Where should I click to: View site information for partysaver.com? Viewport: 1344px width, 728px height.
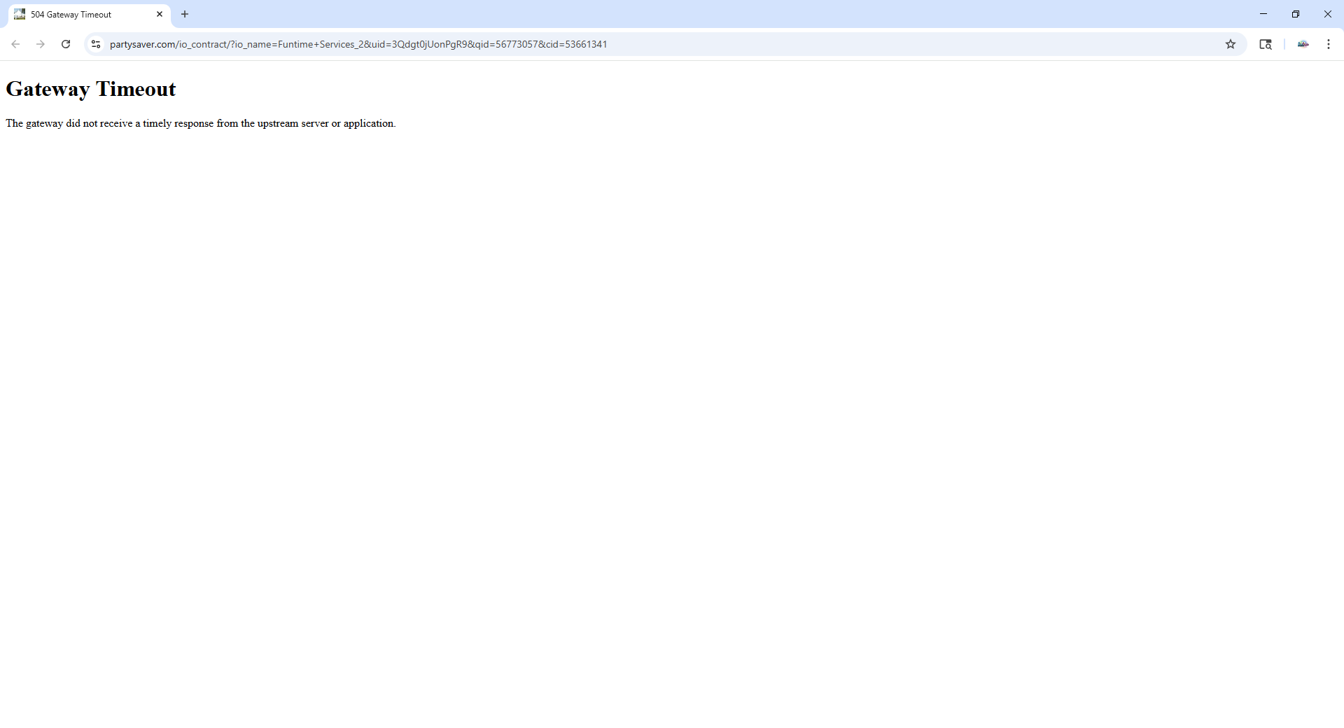coord(96,44)
